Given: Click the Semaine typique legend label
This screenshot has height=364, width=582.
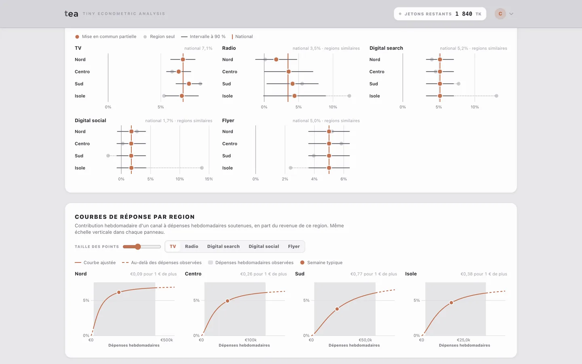Looking at the screenshot, I should (x=325, y=262).
